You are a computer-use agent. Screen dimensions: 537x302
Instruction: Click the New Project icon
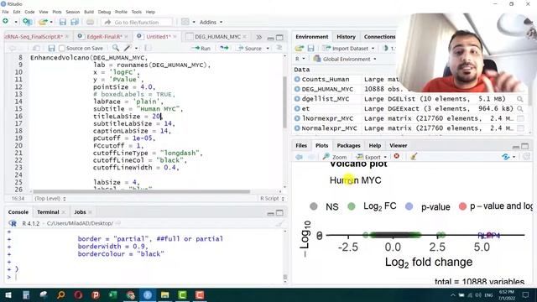tap(27, 22)
